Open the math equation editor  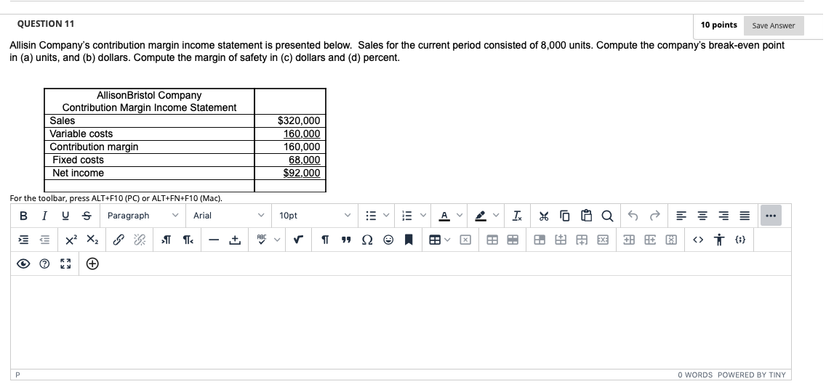point(299,240)
